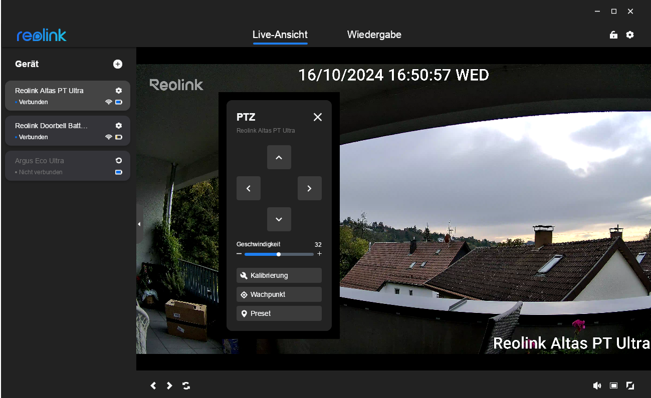Click the screen layout icon in bottom bar
Viewport: 651px width, 398px height.
click(x=613, y=385)
